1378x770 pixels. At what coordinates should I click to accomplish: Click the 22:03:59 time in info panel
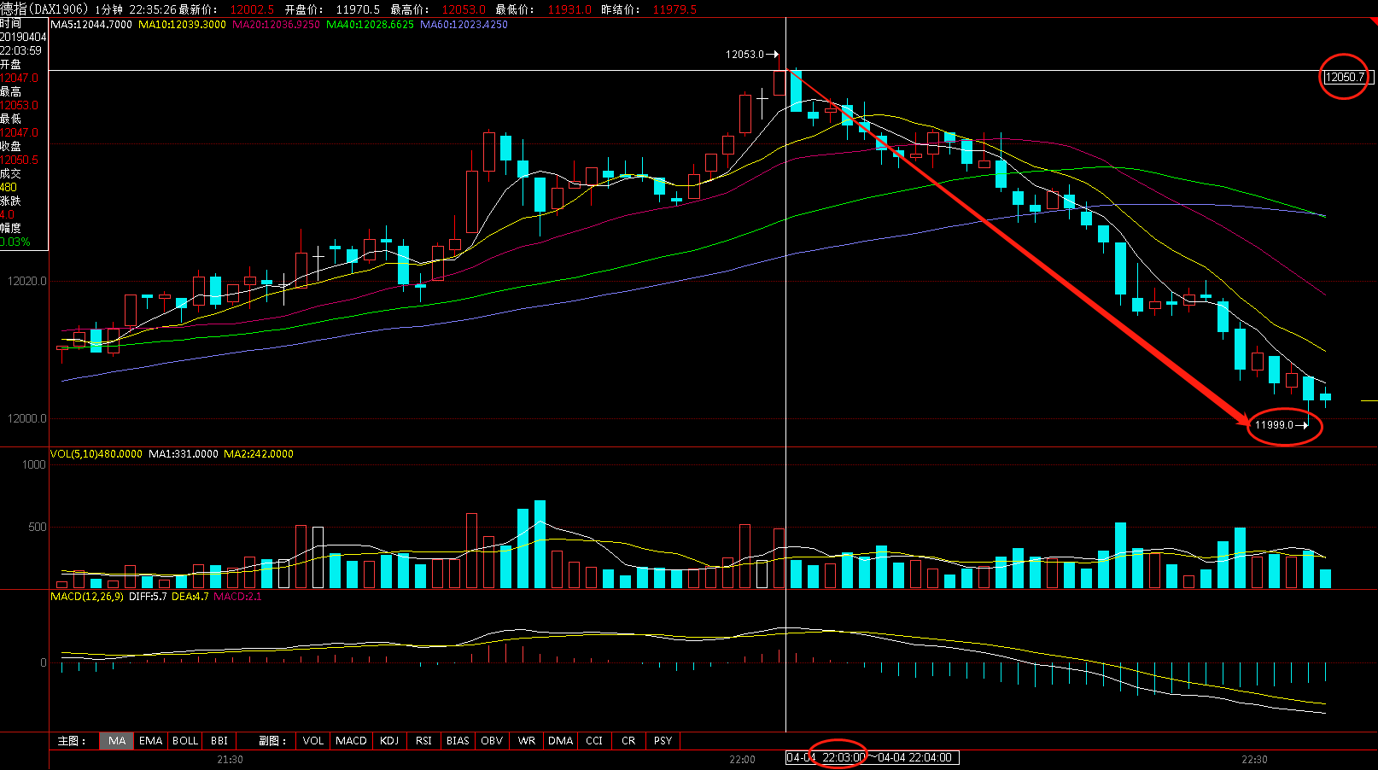coord(21,51)
